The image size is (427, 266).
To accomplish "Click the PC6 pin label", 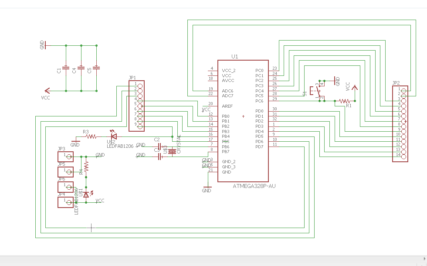I will point(259,101).
